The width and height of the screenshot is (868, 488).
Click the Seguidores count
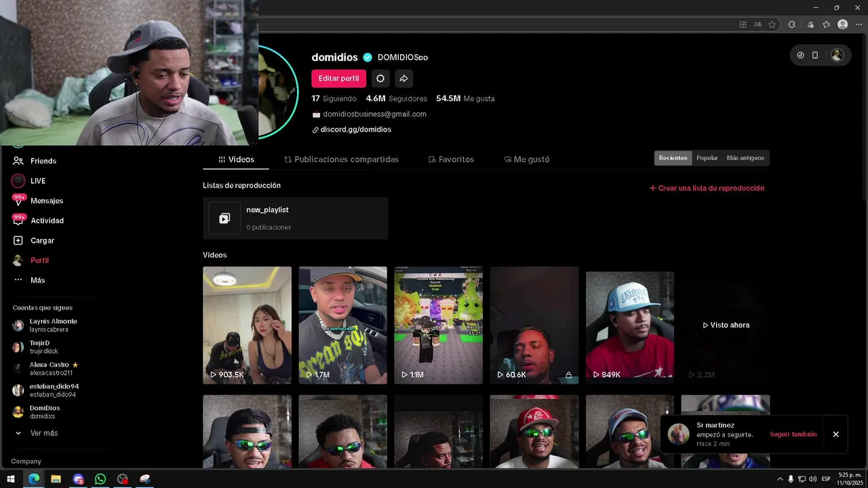pyautogui.click(x=397, y=98)
